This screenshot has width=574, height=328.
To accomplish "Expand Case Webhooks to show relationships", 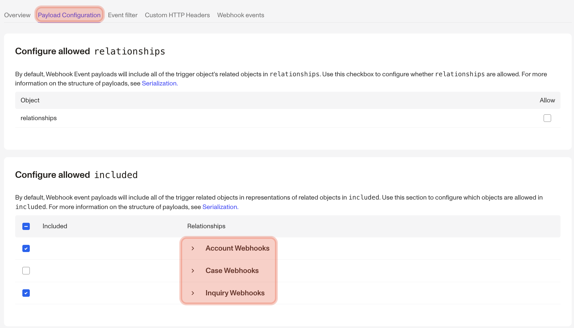I will coord(193,270).
